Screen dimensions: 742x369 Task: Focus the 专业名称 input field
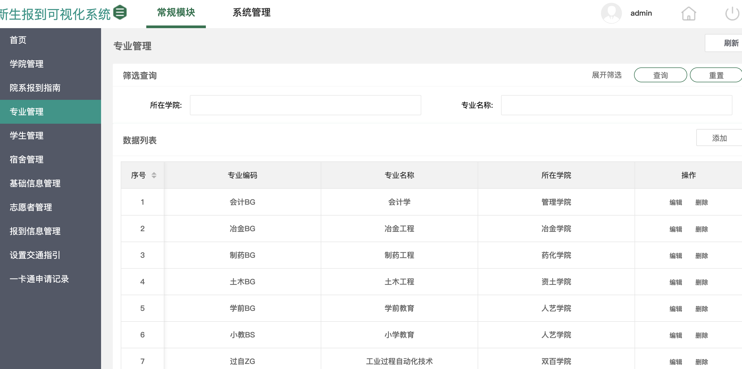point(616,105)
